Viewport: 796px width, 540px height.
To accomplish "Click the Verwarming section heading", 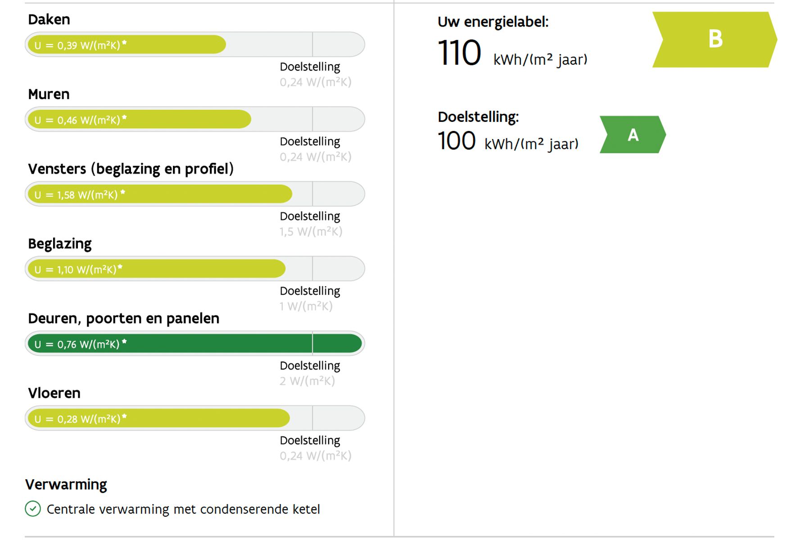I will pyautogui.click(x=66, y=485).
